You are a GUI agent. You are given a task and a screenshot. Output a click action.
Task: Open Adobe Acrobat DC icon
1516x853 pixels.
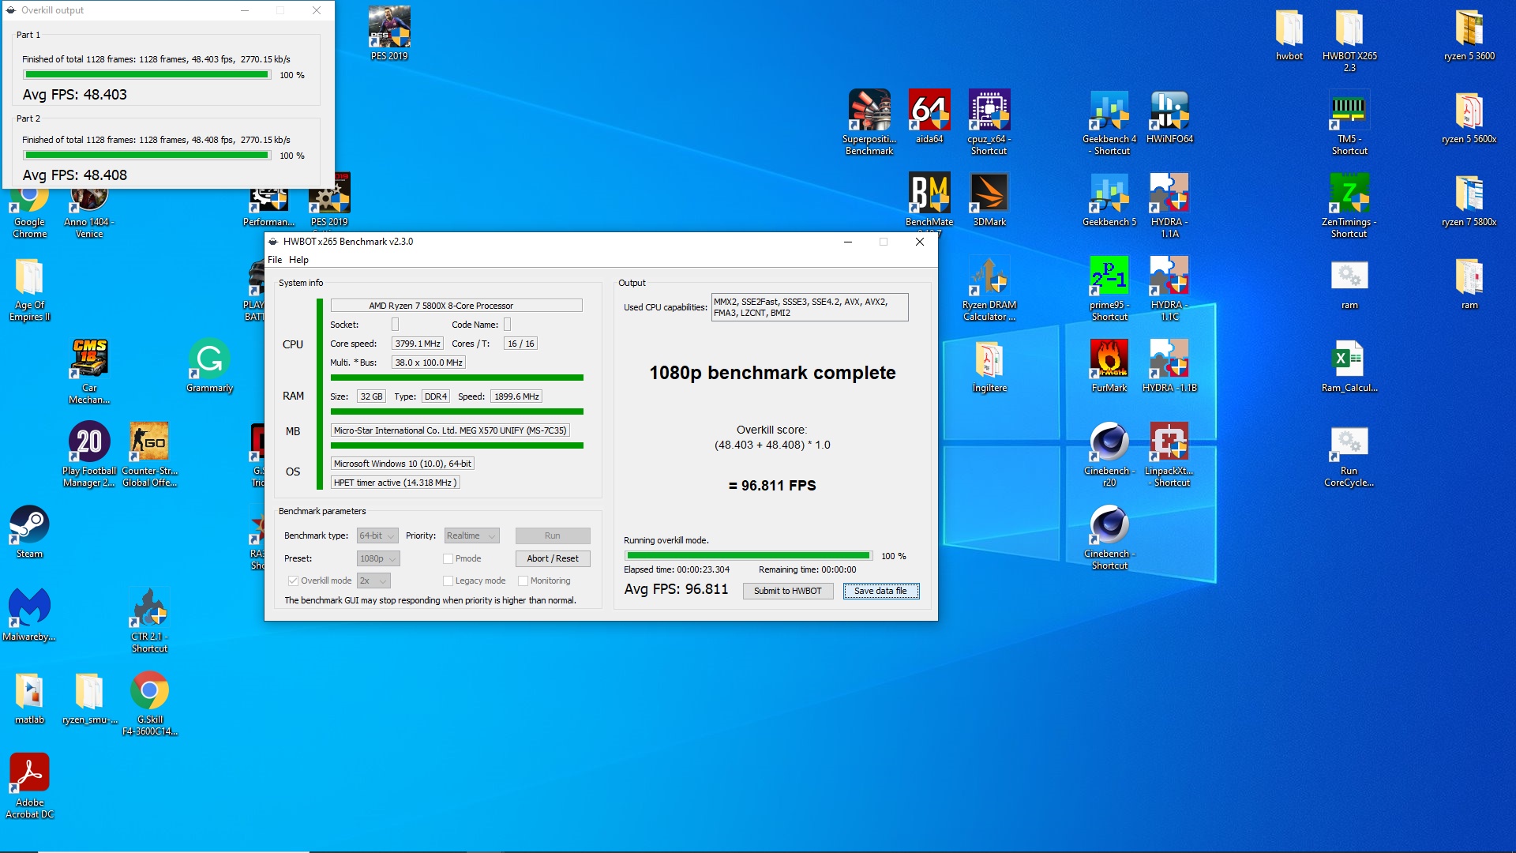pos(29,786)
